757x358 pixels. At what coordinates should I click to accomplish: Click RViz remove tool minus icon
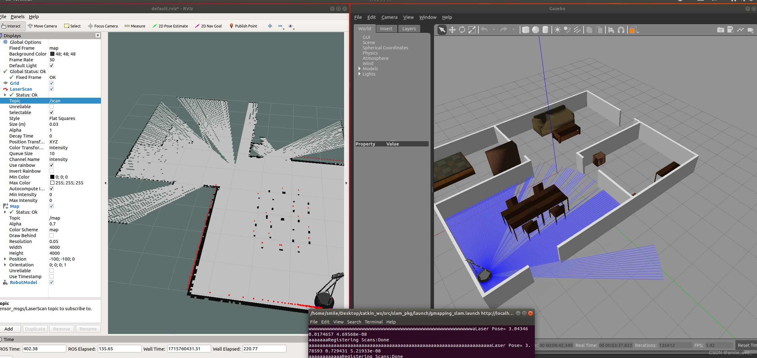[281, 26]
